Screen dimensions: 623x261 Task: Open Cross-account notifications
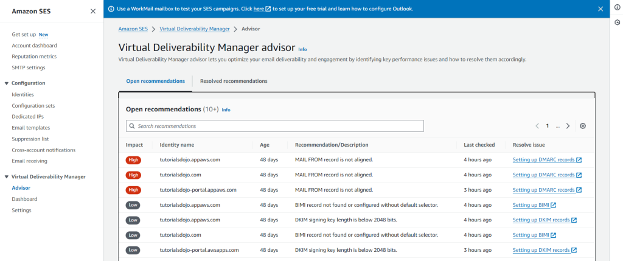[x=44, y=150]
